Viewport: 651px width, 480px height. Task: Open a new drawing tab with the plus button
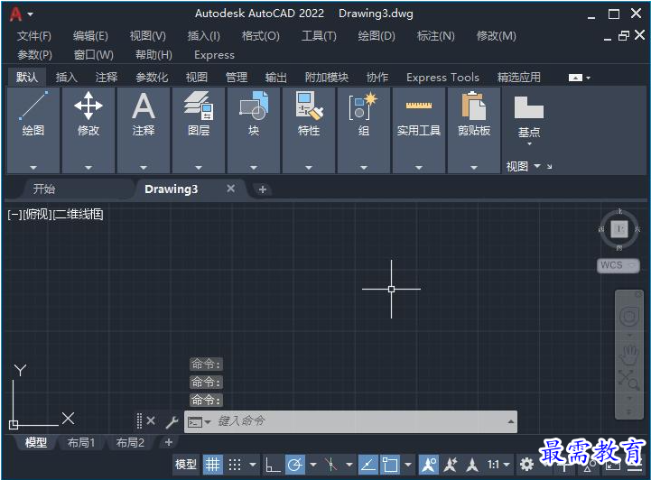tap(263, 189)
